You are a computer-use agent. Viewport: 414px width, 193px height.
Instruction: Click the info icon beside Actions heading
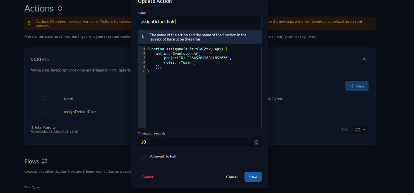[x=60, y=9]
